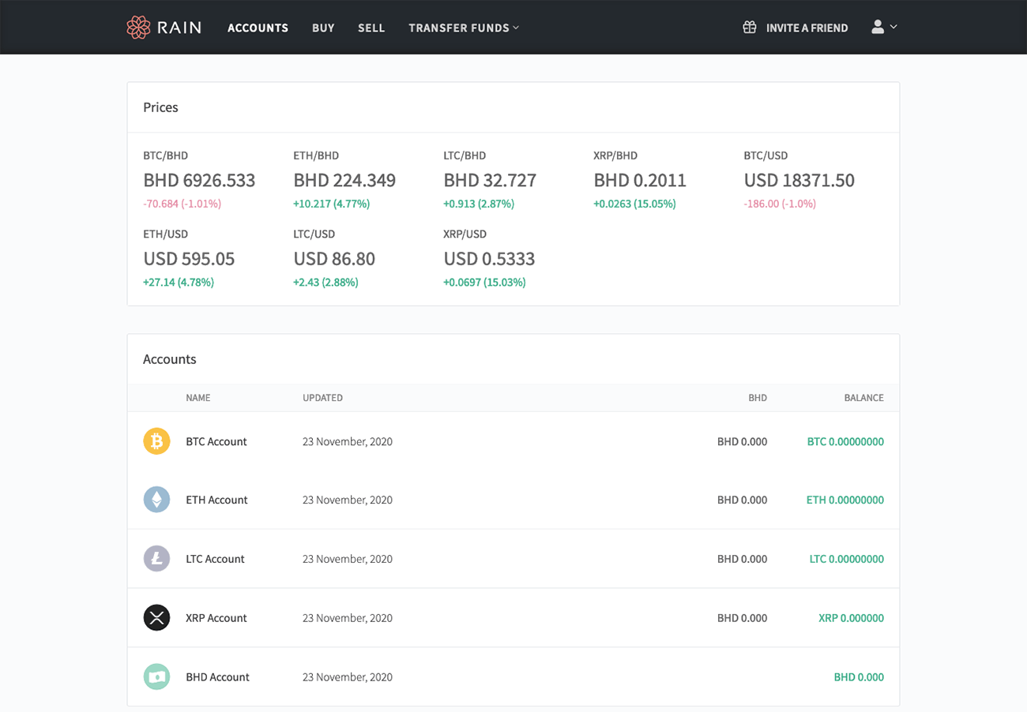
Task: Click the ETH/BHD price BHD 224.349
Action: point(344,180)
